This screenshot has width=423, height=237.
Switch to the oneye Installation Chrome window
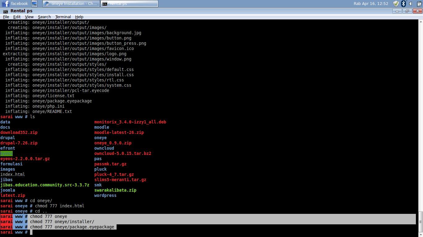pyautogui.click(x=70, y=4)
